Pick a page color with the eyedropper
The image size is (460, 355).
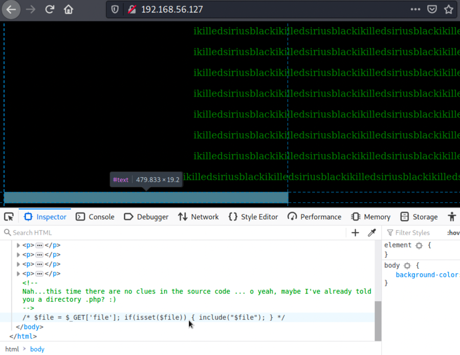point(371,232)
